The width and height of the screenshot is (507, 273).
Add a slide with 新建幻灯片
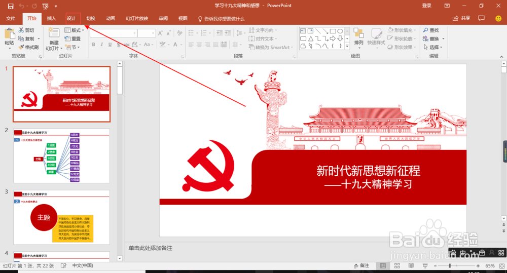(54, 39)
